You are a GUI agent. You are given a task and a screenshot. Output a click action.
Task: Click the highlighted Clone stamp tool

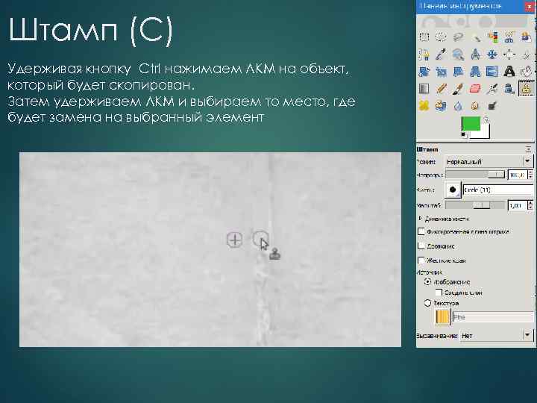click(526, 89)
